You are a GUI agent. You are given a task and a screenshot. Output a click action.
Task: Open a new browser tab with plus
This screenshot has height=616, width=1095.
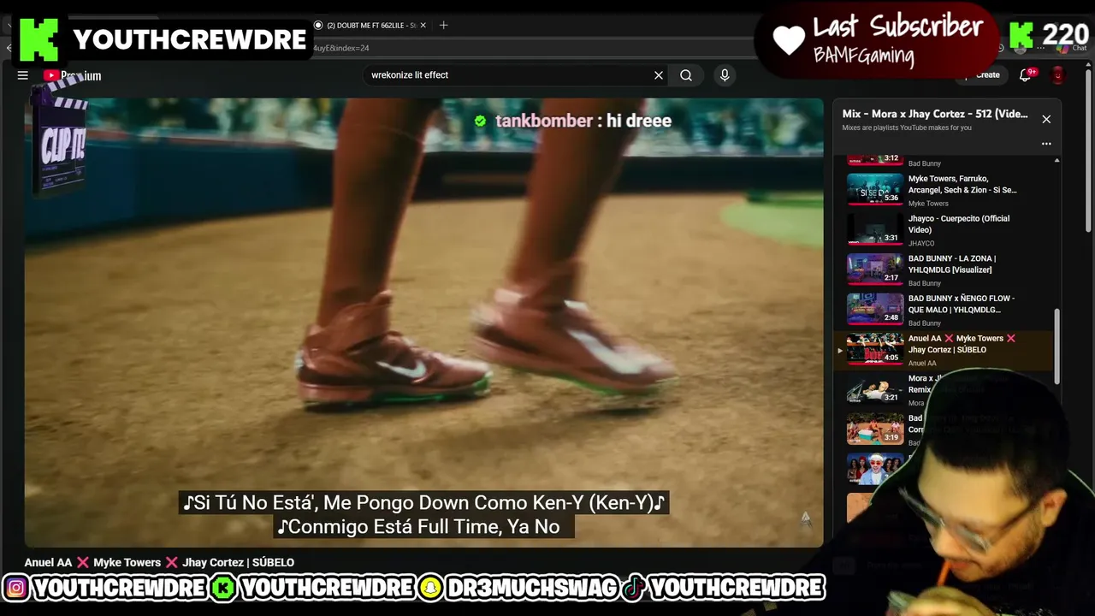click(443, 25)
